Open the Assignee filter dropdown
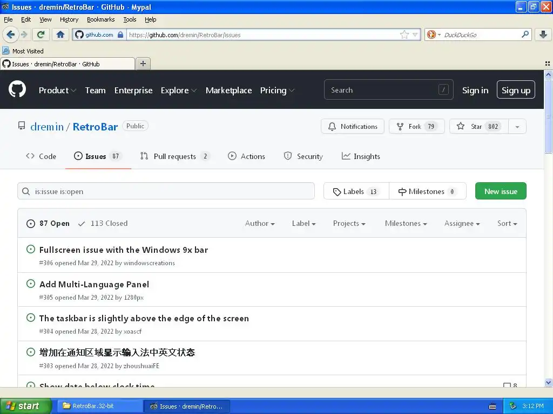The height and width of the screenshot is (414, 553). click(462, 224)
